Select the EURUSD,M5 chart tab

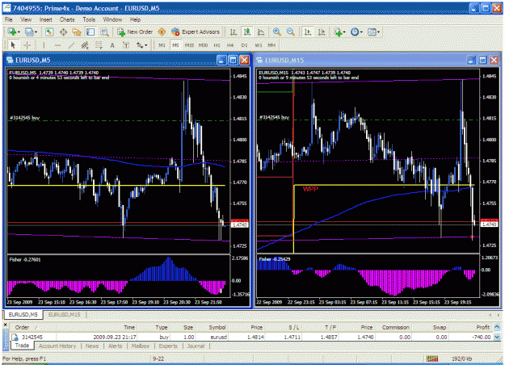(23, 314)
